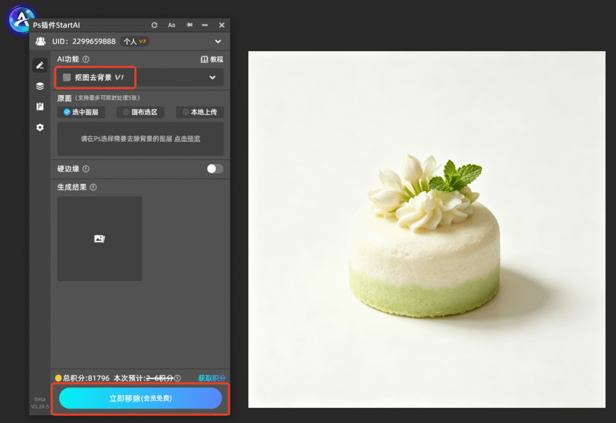This screenshot has height=423, width=616.
Task: Click the 总积分:81796 text
Action: [x=86, y=379]
